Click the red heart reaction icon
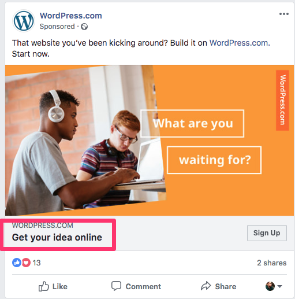Image resolution: width=295 pixels, height=299 pixels. (26, 263)
